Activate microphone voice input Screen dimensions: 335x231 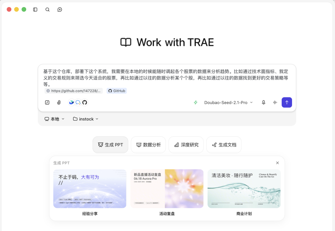pos(264,103)
